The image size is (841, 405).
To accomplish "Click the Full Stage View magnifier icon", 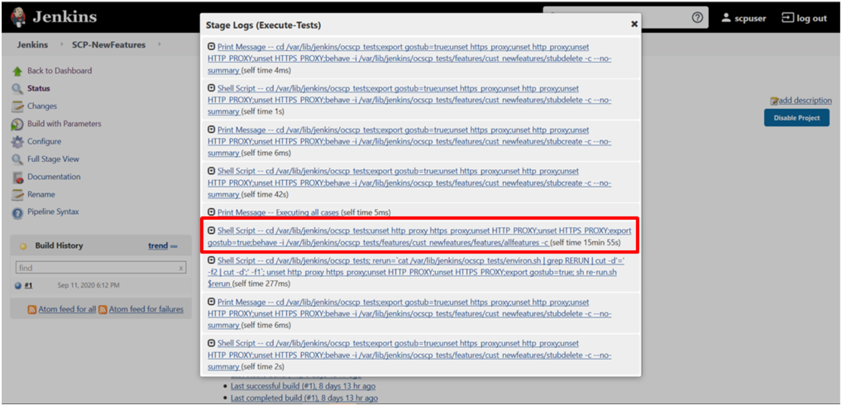I will point(18,159).
